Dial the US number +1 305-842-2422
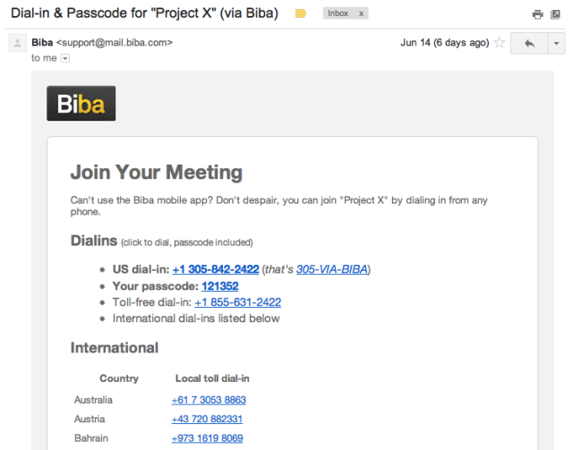Image resolution: width=573 pixels, height=450 pixels. 216,269
